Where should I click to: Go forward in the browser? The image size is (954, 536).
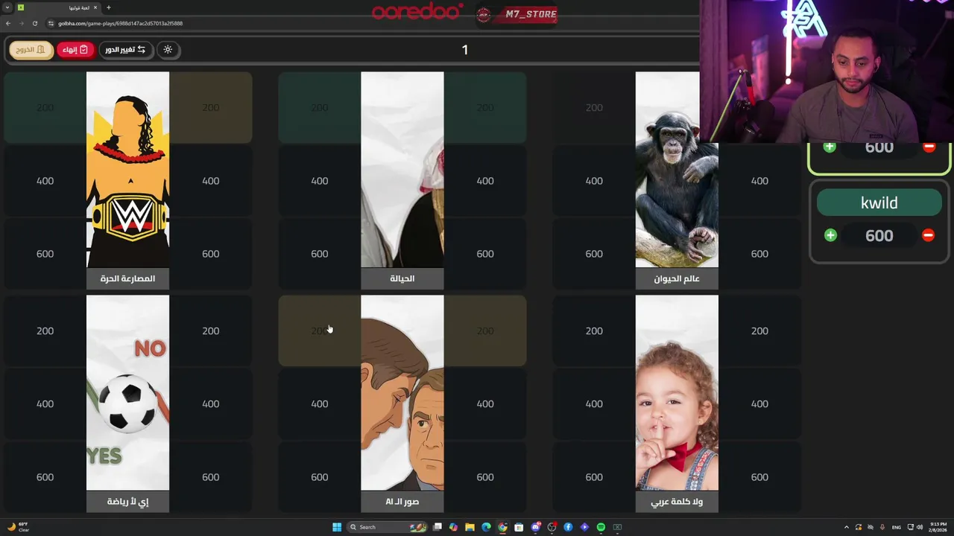[x=21, y=23]
